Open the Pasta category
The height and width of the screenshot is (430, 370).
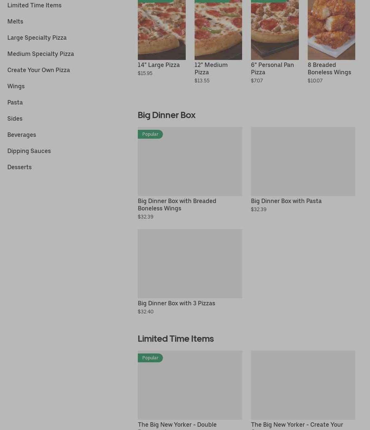(x=15, y=102)
